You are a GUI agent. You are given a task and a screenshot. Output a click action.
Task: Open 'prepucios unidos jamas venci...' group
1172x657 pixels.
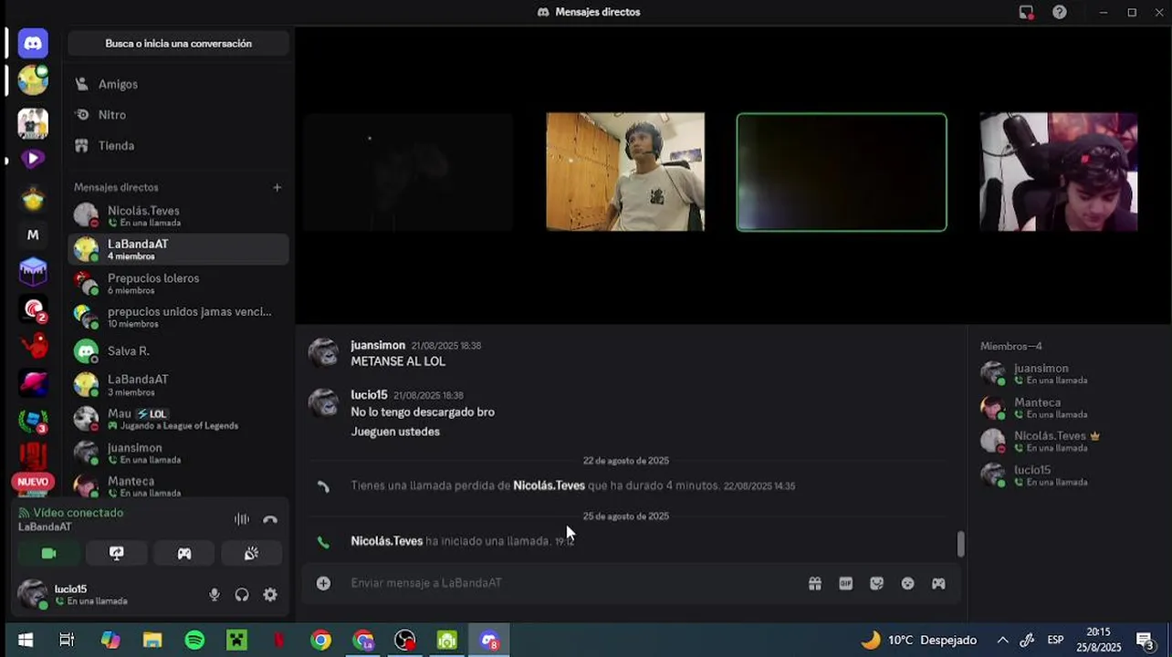[178, 317]
